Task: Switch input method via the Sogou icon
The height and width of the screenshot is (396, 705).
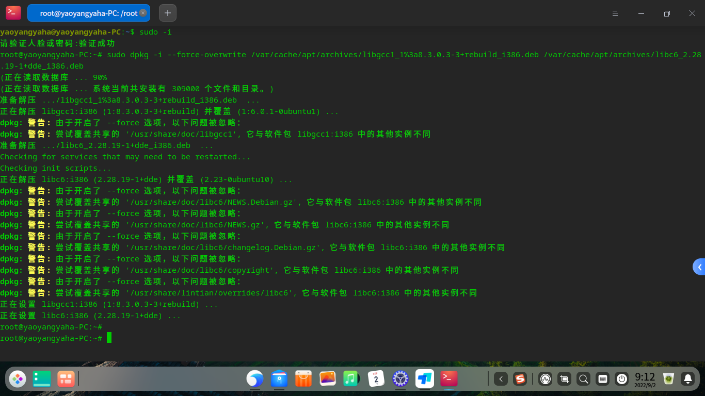Action: click(x=520, y=379)
